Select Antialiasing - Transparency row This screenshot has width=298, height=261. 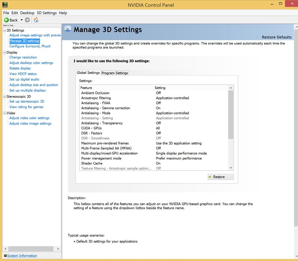click(154, 123)
